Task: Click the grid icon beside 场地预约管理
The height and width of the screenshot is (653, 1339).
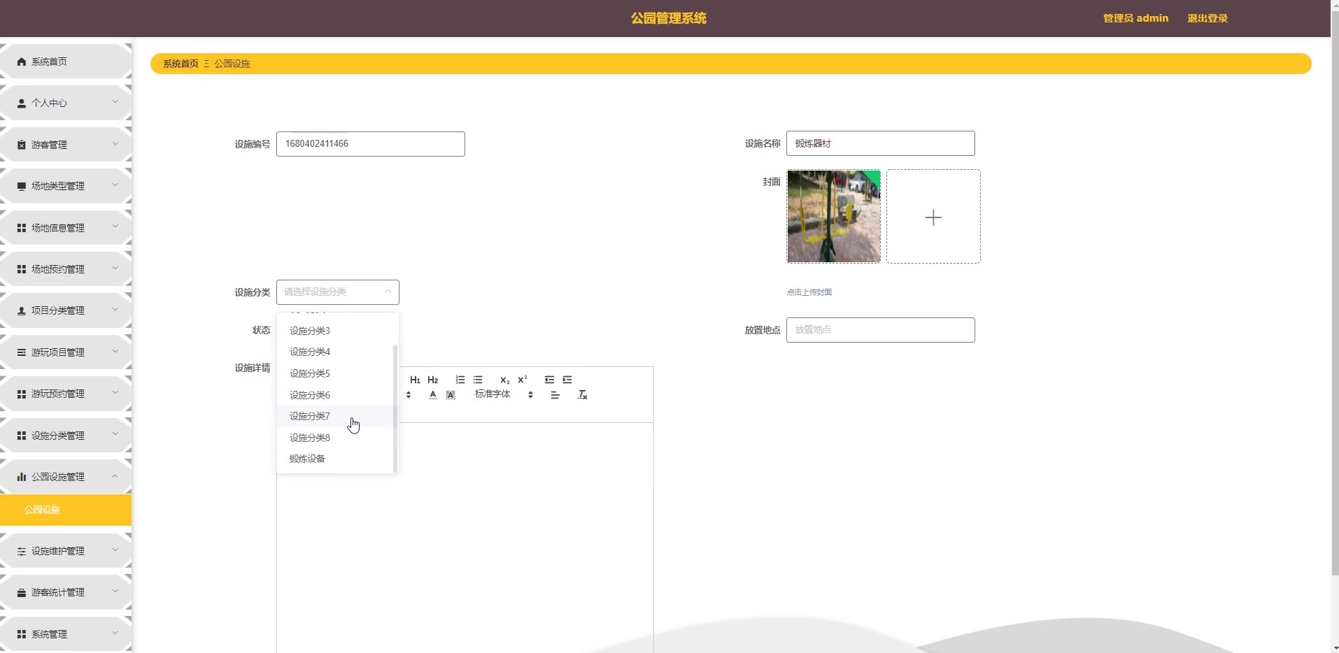Action: pos(22,269)
